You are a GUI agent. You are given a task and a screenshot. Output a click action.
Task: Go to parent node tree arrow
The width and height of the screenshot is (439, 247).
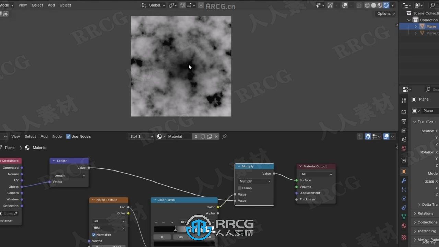coord(360,136)
